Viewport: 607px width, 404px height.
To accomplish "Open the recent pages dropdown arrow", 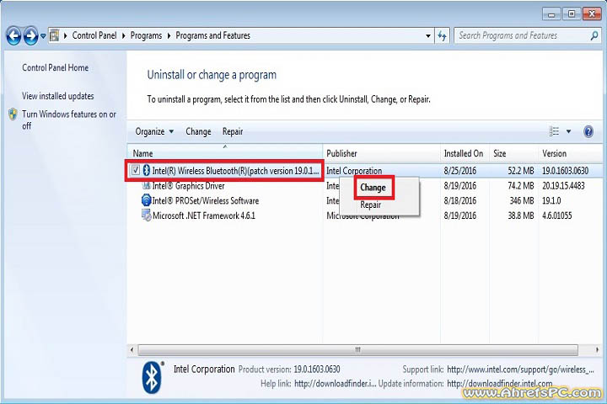I will [x=43, y=36].
